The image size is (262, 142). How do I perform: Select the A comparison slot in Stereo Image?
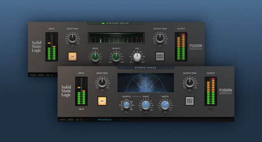click(77, 120)
